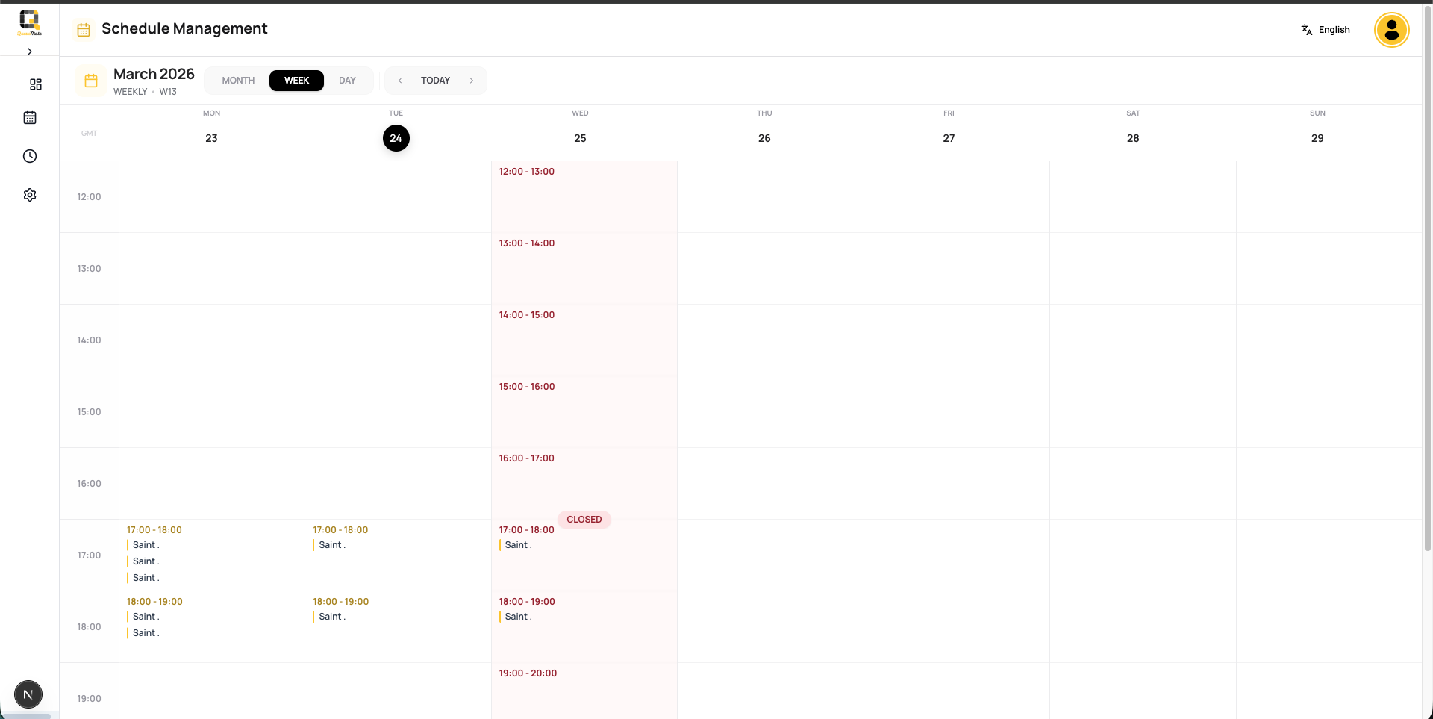Click the round N badge icon
The width and height of the screenshot is (1433, 719).
(x=28, y=694)
